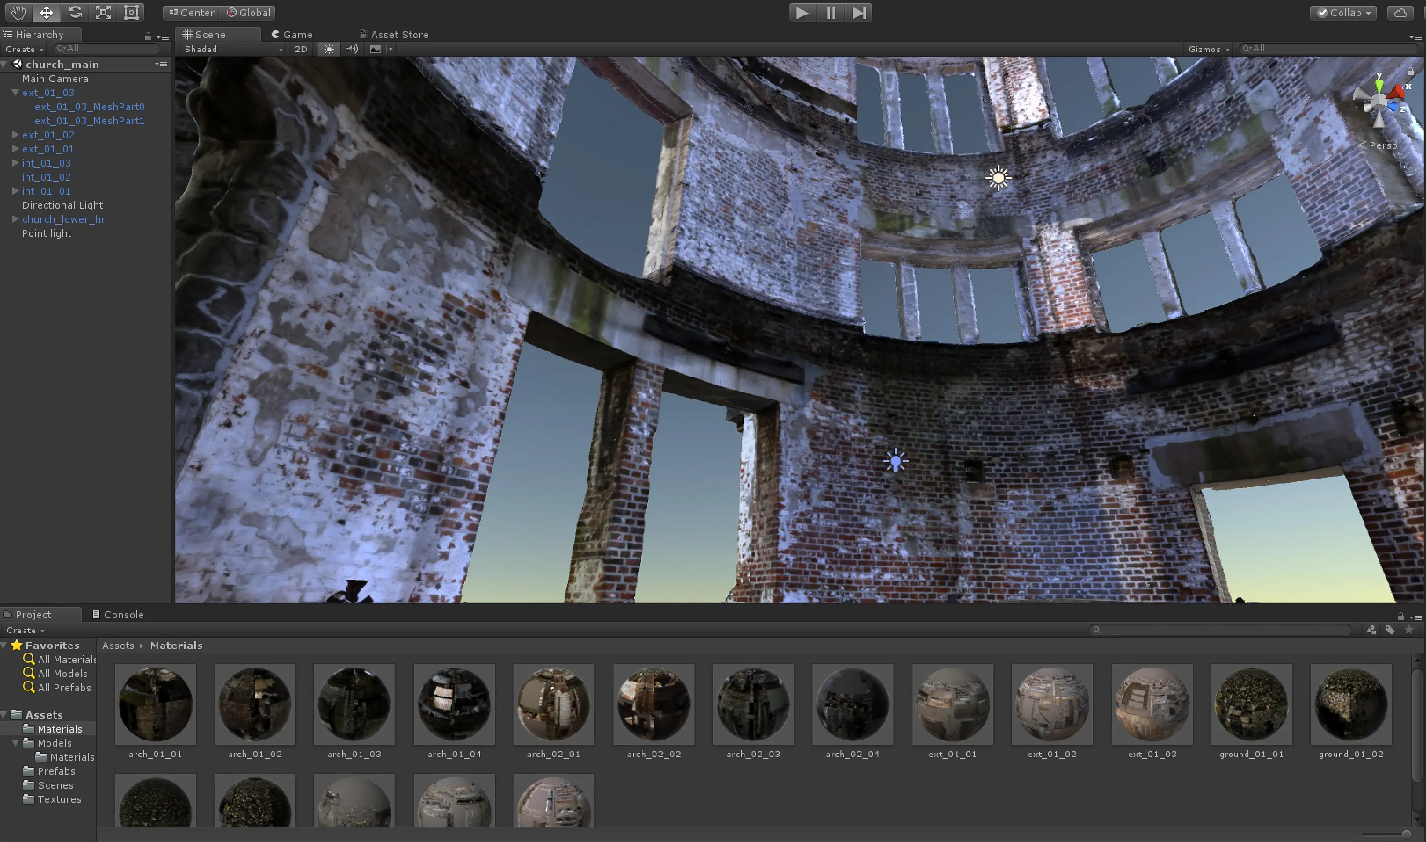Open the cloud services icon

coord(1400,12)
